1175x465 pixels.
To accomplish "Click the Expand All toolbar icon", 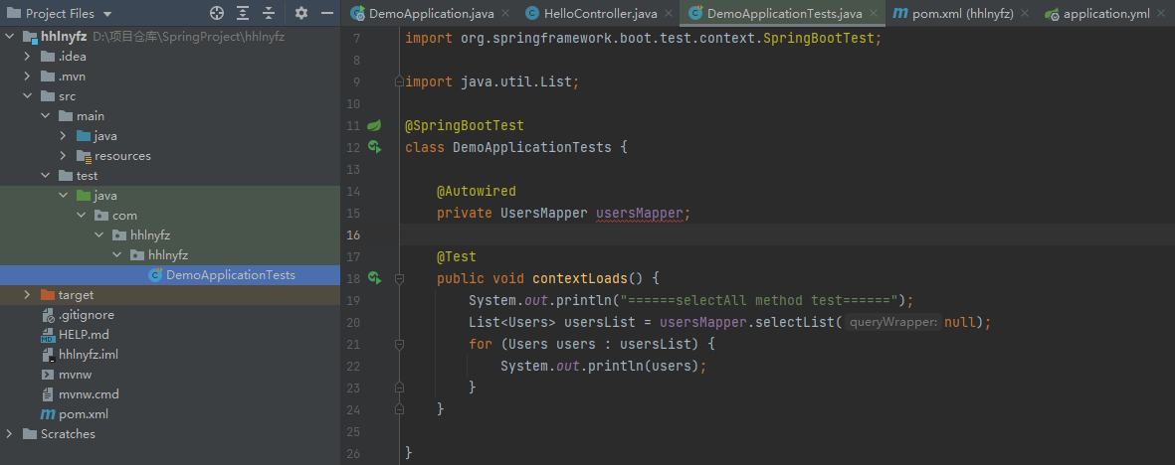I will (x=243, y=14).
